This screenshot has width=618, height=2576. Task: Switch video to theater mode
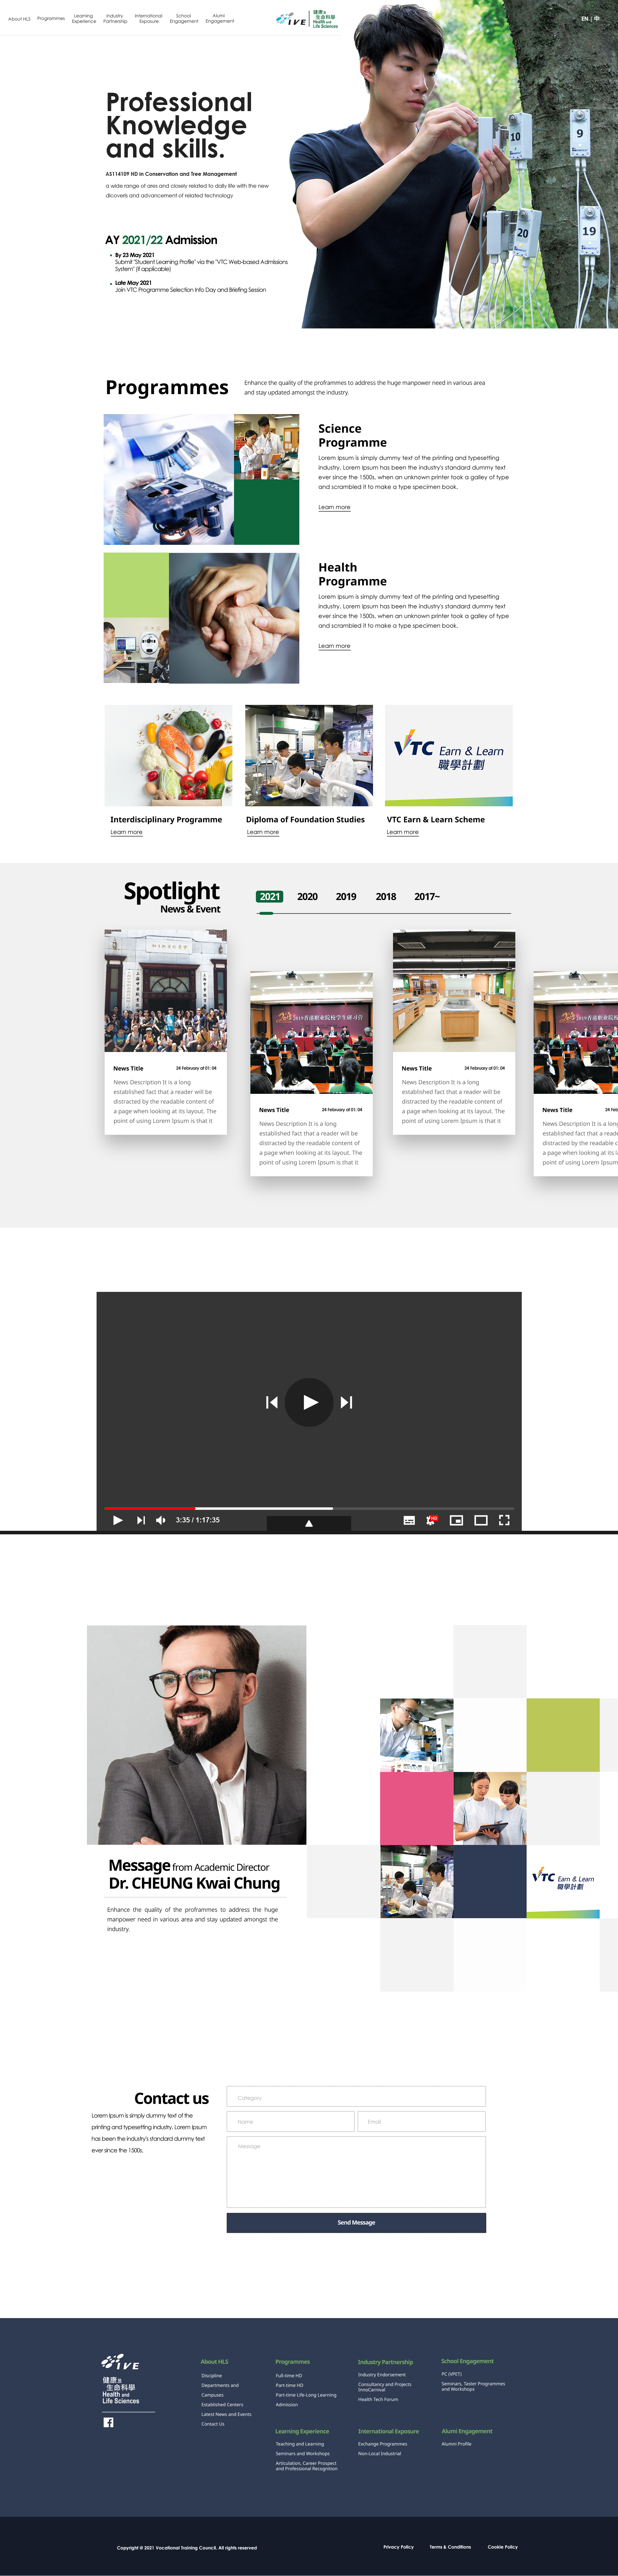click(481, 1520)
